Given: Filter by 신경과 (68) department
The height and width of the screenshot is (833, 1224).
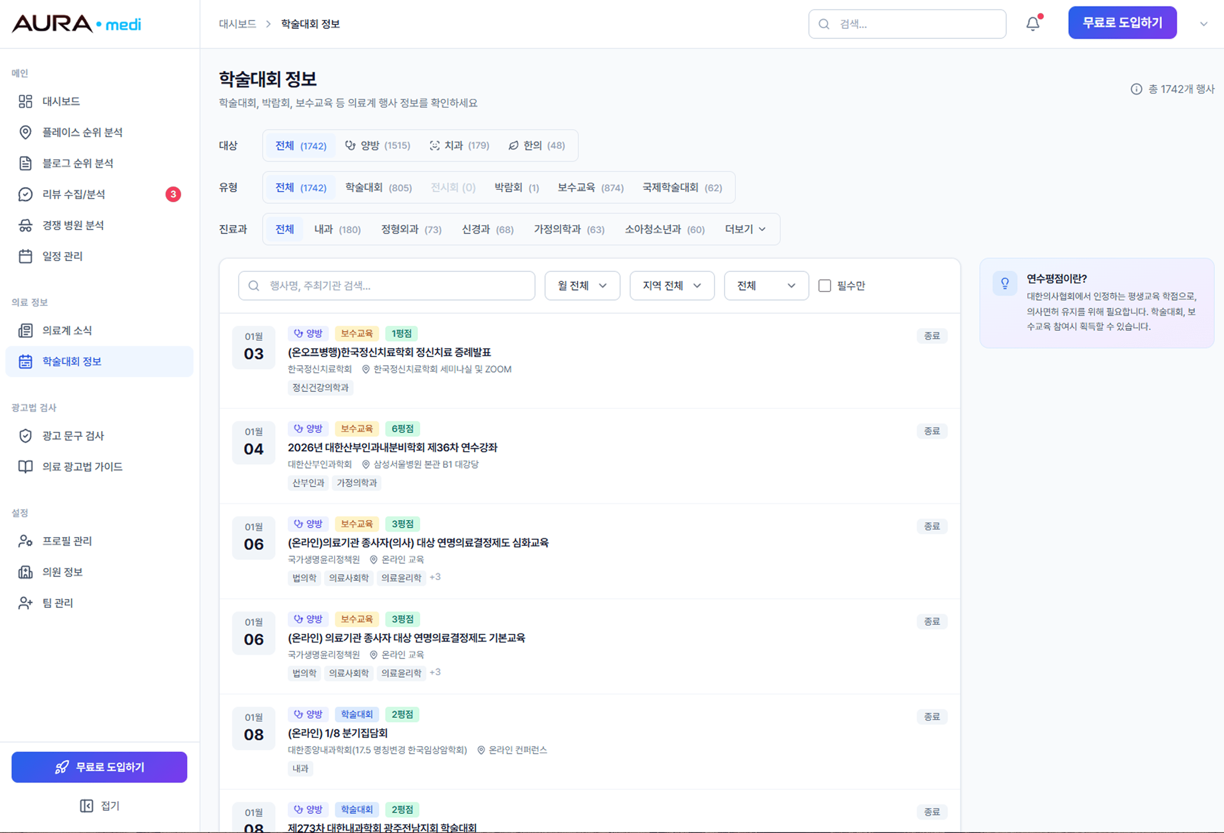Looking at the screenshot, I should [x=488, y=229].
